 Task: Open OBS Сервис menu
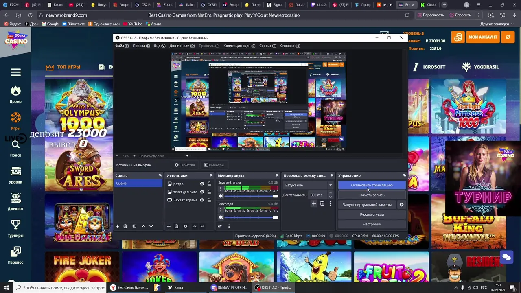[267, 46]
